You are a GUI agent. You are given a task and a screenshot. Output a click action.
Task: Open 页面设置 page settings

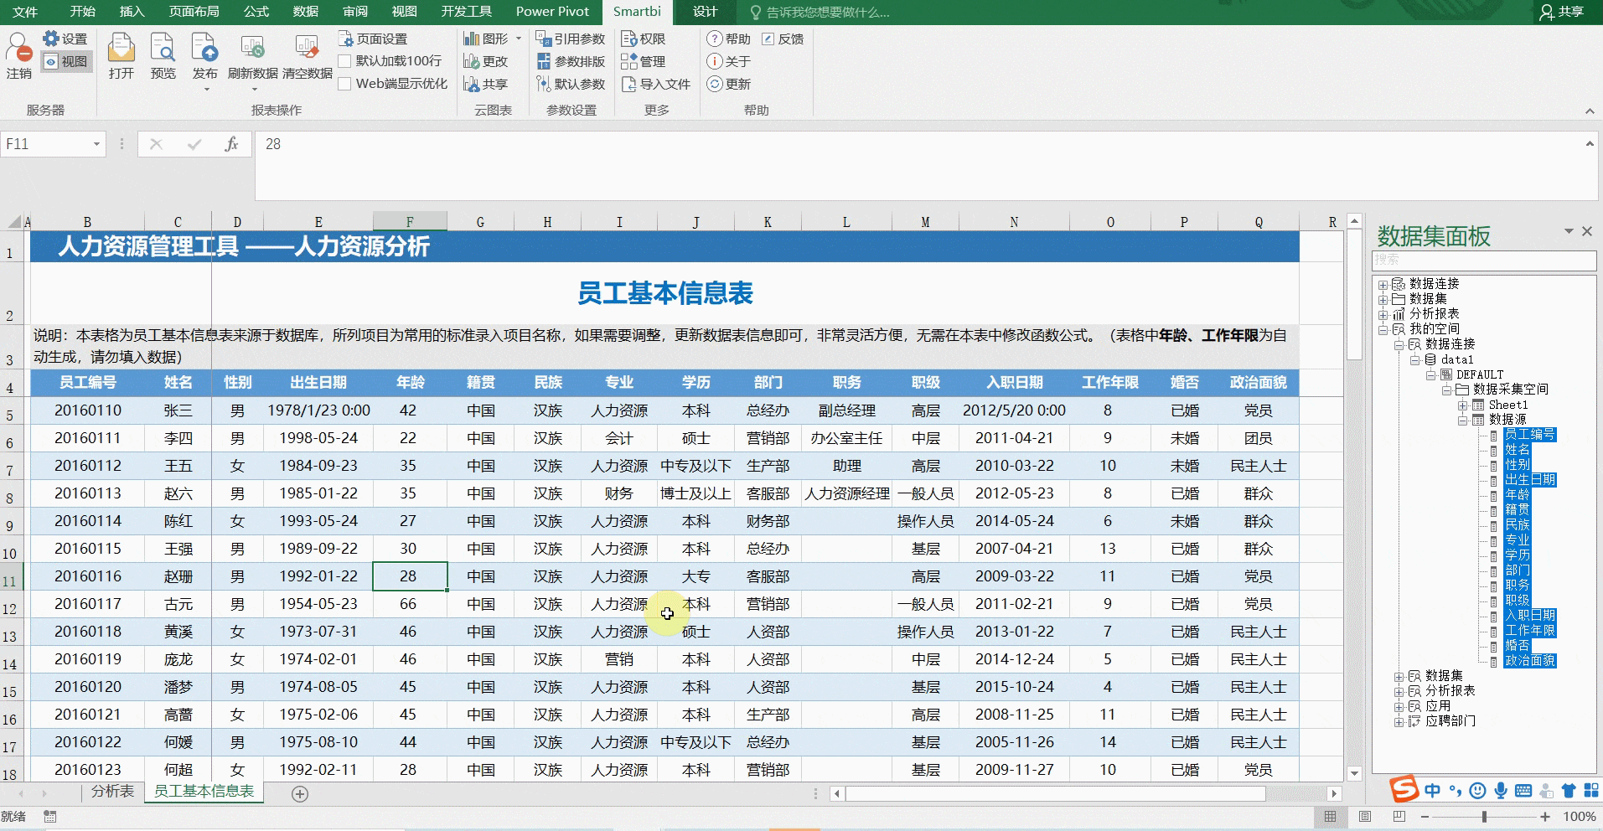pyautogui.click(x=373, y=39)
